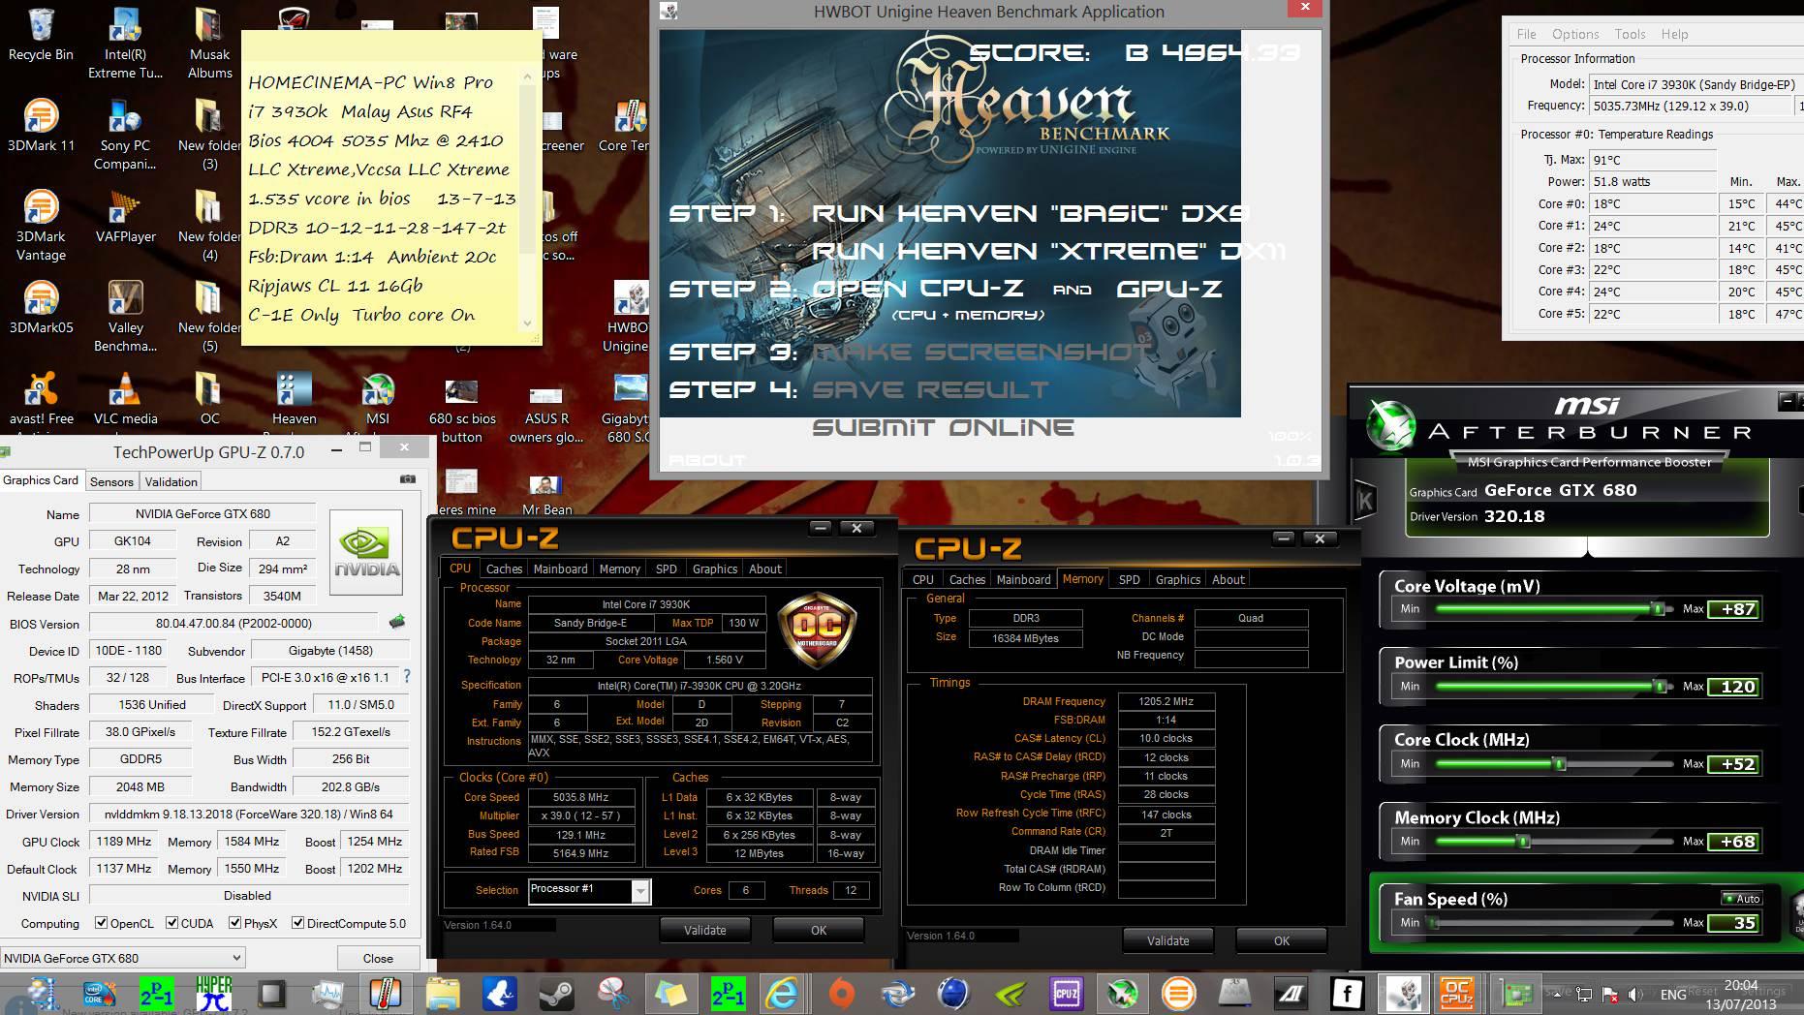Open the Mr Bean desktop file

point(546,495)
